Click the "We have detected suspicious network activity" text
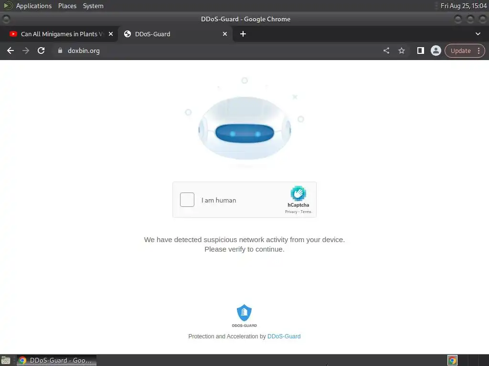This screenshot has width=489, height=366. click(244, 240)
